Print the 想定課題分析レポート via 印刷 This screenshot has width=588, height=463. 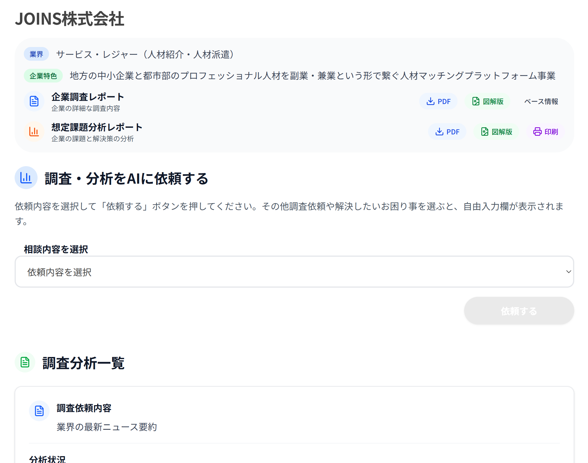point(546,132)
